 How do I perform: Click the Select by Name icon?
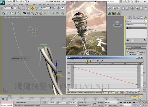[x=19, y=8]
